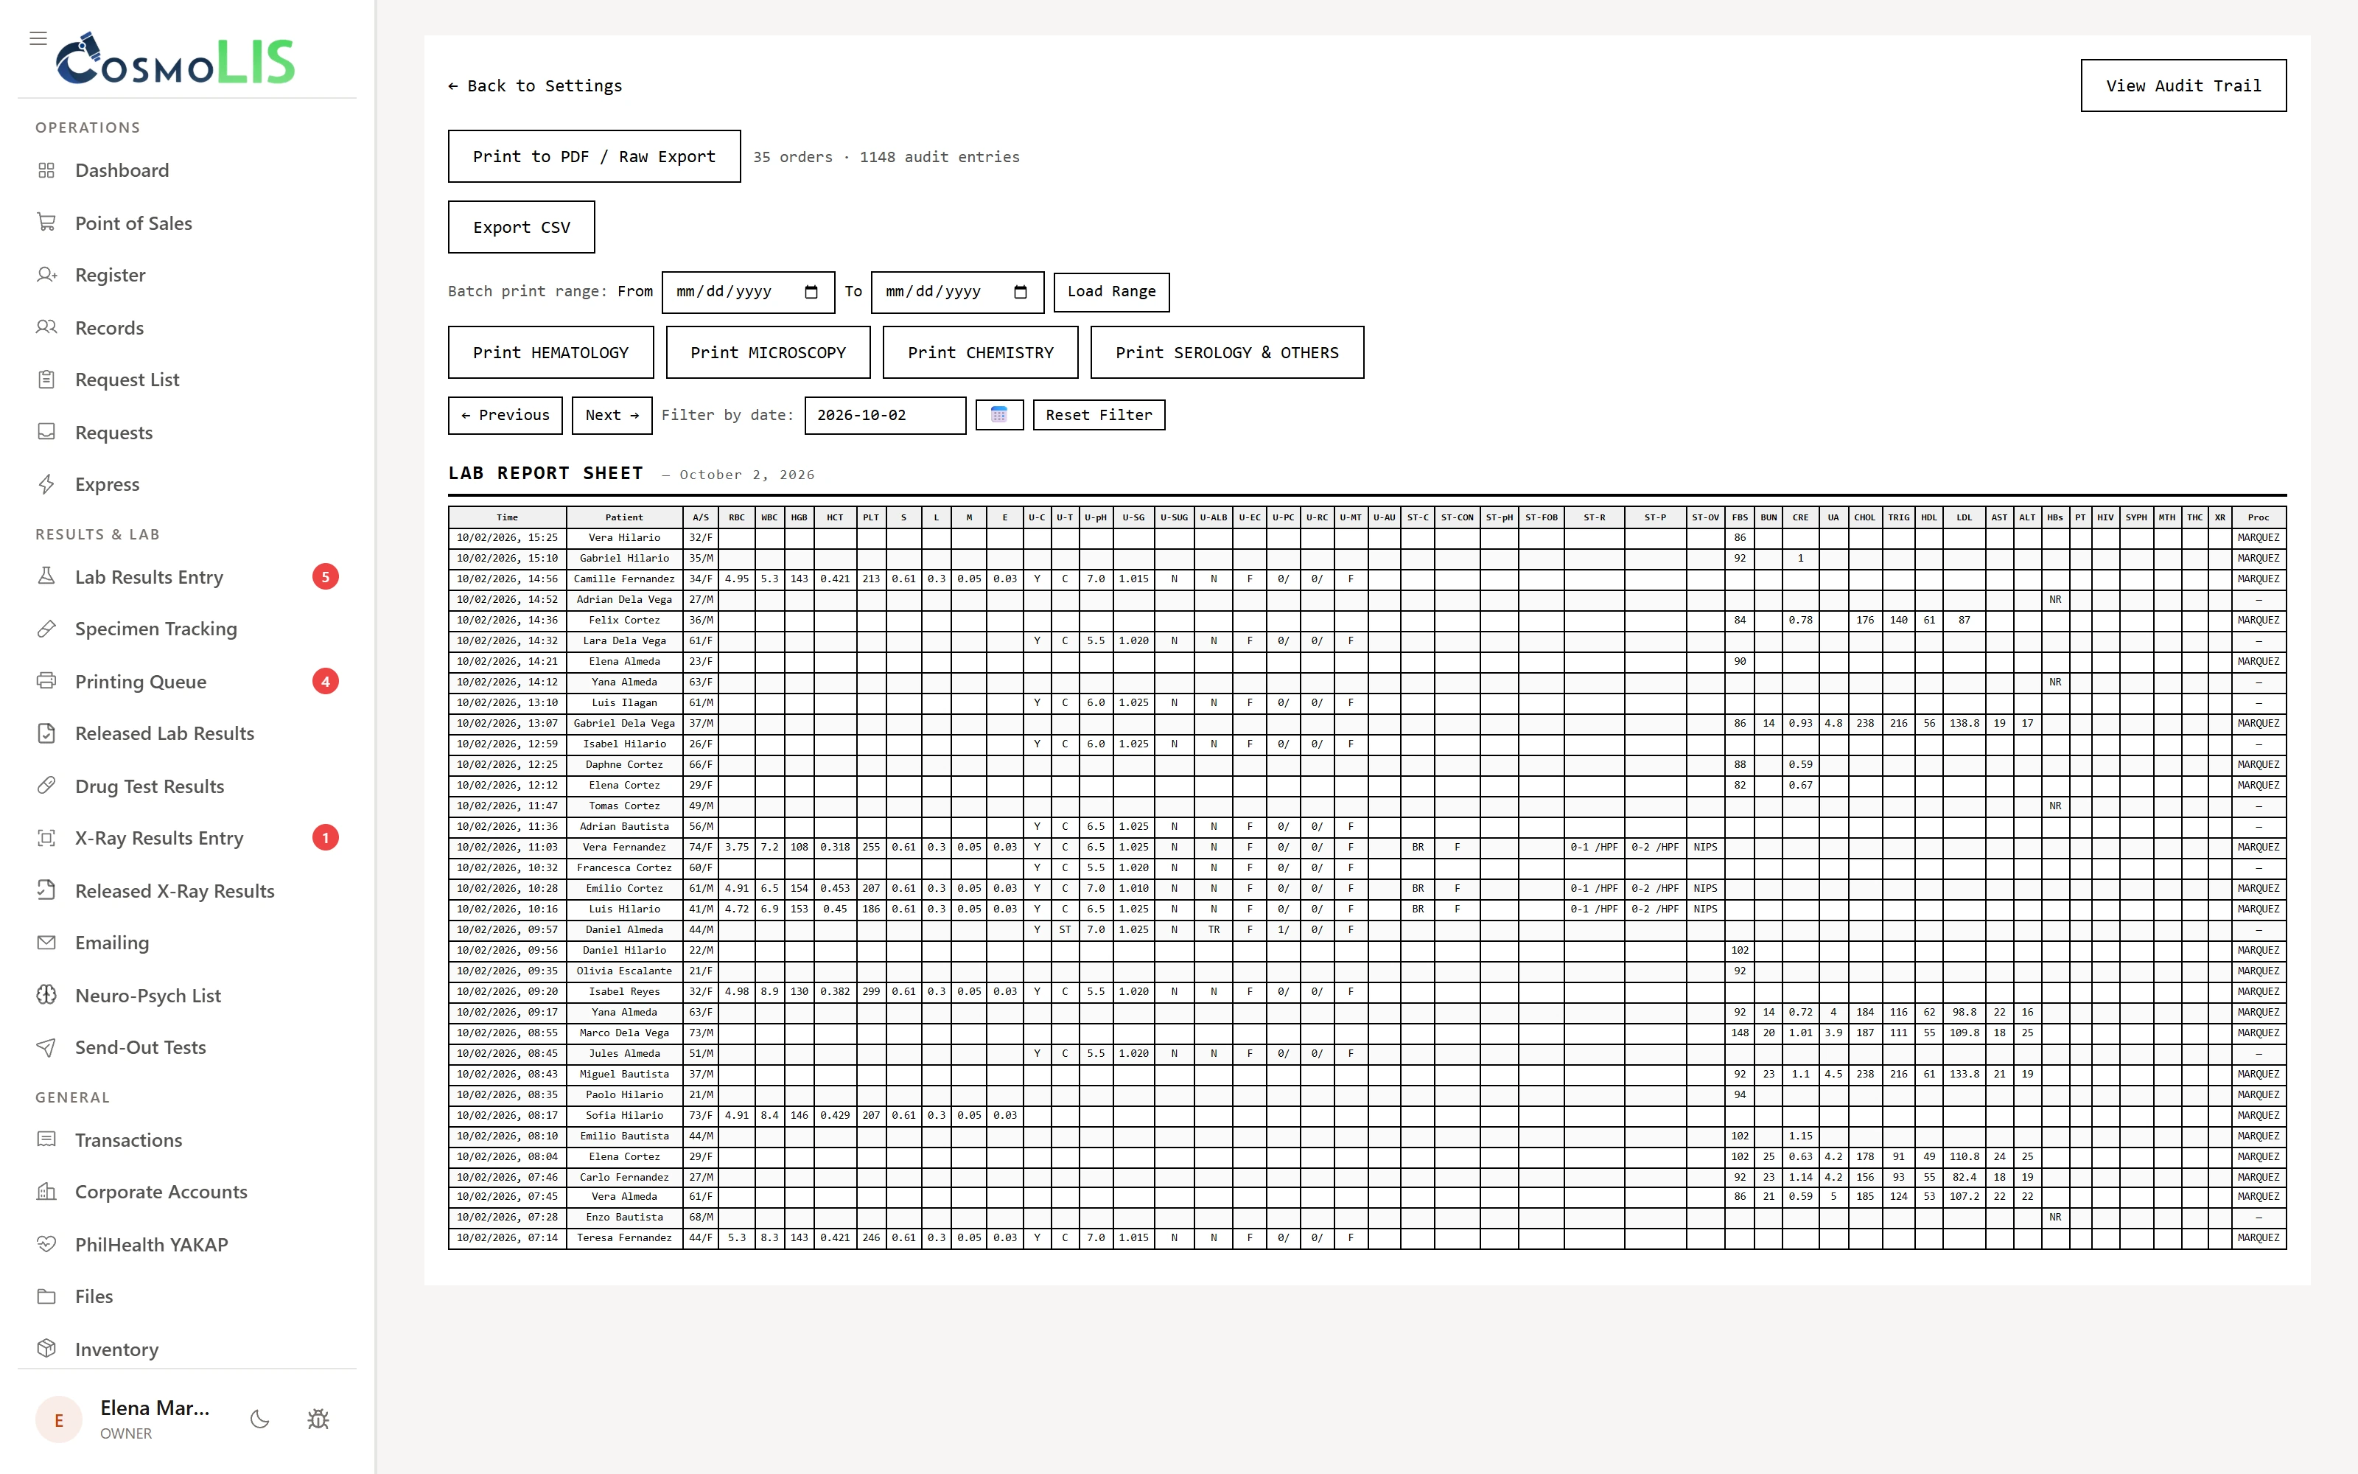Image resolution: width=2358 pixels, height=1474 pixels.
Task: Click the Load Range button
Action: [1110, 292]
